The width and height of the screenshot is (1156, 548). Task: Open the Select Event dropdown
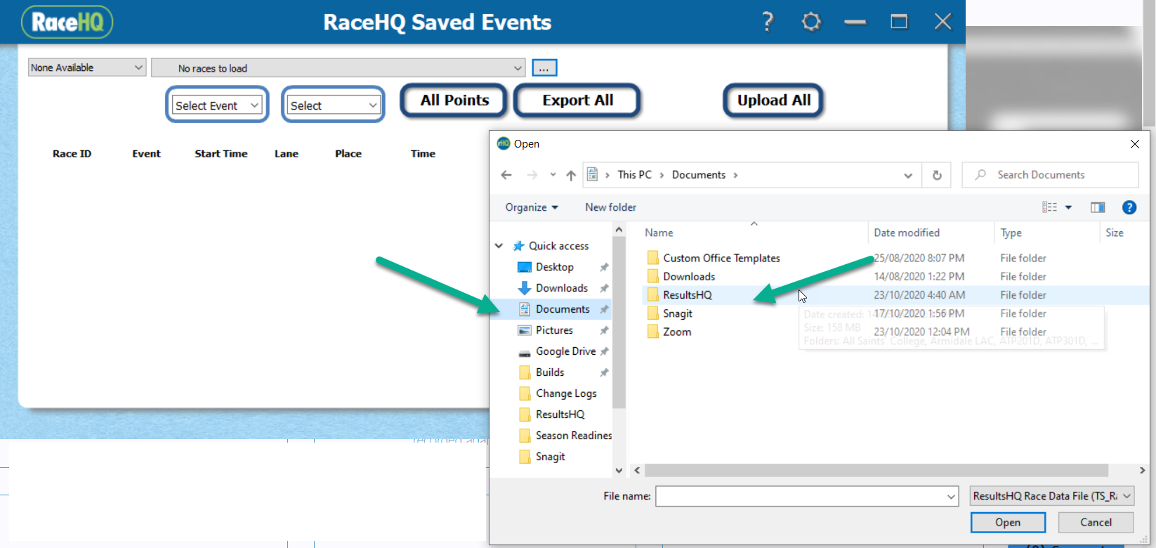[217, 105]
